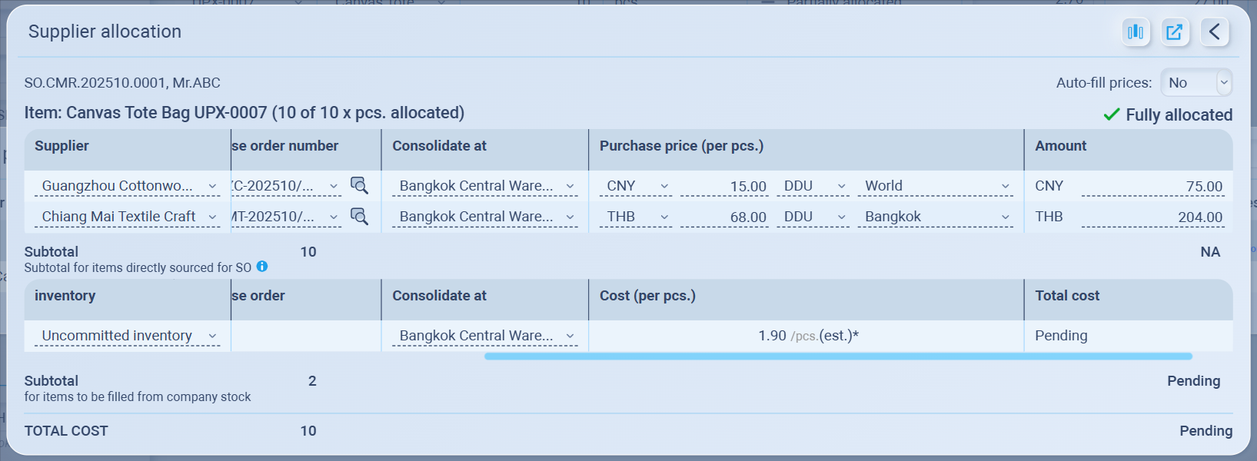Open the Auto-fill prices dropdown
The height and width of the screenshot is (461, 1257).
(x=1196, y=83)
